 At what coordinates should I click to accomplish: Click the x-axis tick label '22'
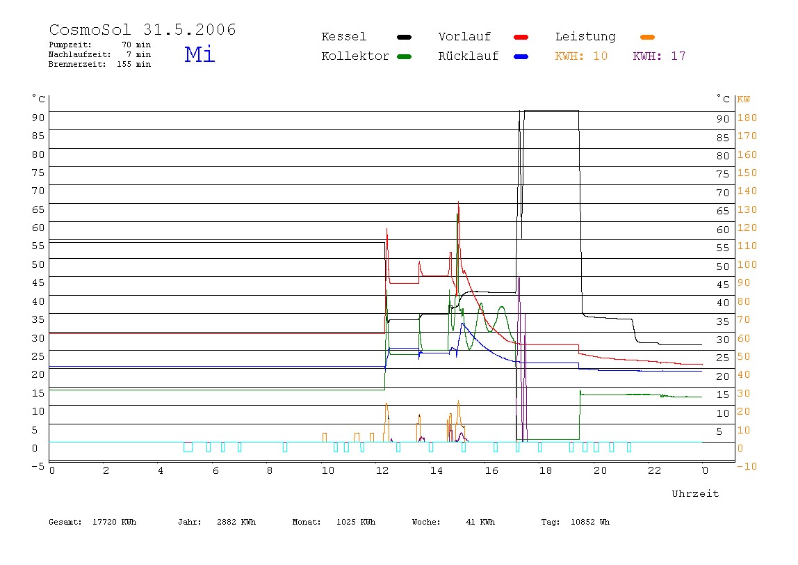tap(655, 470)
